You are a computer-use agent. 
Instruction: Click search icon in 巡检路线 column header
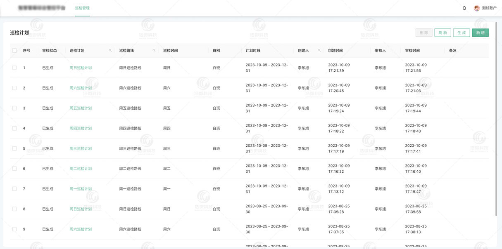click(154, 51)
